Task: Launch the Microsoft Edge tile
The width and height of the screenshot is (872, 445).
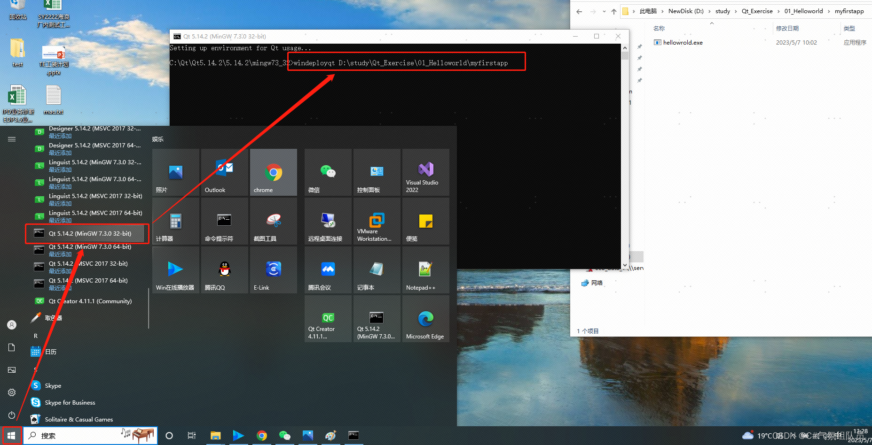Action: coord(426,319)
